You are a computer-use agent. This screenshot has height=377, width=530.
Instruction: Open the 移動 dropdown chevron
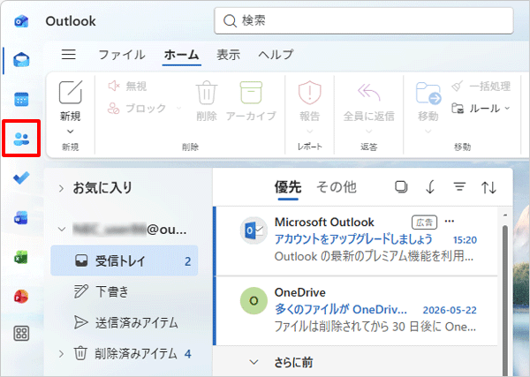point(428,131)
